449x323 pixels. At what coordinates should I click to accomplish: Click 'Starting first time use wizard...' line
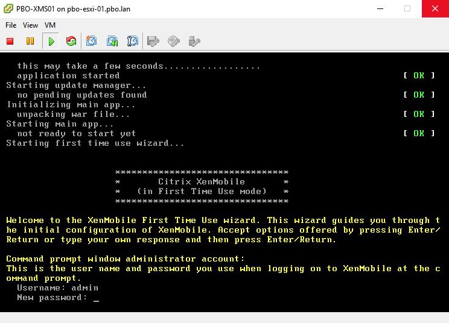pyautogui.click(x=95, y=143)
